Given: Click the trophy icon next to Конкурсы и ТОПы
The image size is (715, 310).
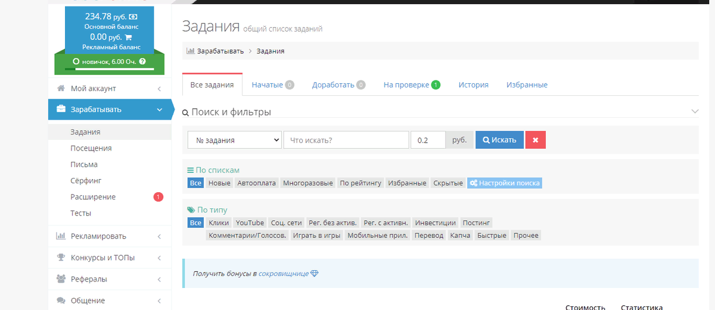Looking at the screenshot, I should point(61,258).
